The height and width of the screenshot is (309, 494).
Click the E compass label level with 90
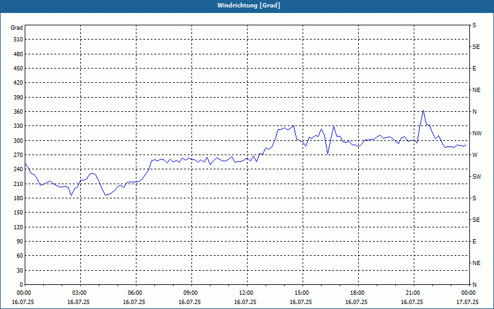(x=474, y=242)
